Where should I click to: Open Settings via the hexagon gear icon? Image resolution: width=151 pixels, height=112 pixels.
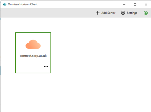click(x=123, y=13)
